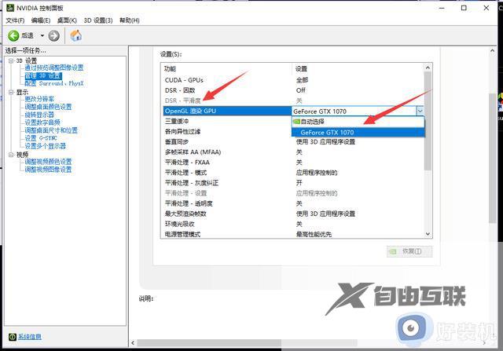This screenshot has width=503, height=351.
Task: Select 设置数字音频 in tree
Action: (x=42, y=122)
